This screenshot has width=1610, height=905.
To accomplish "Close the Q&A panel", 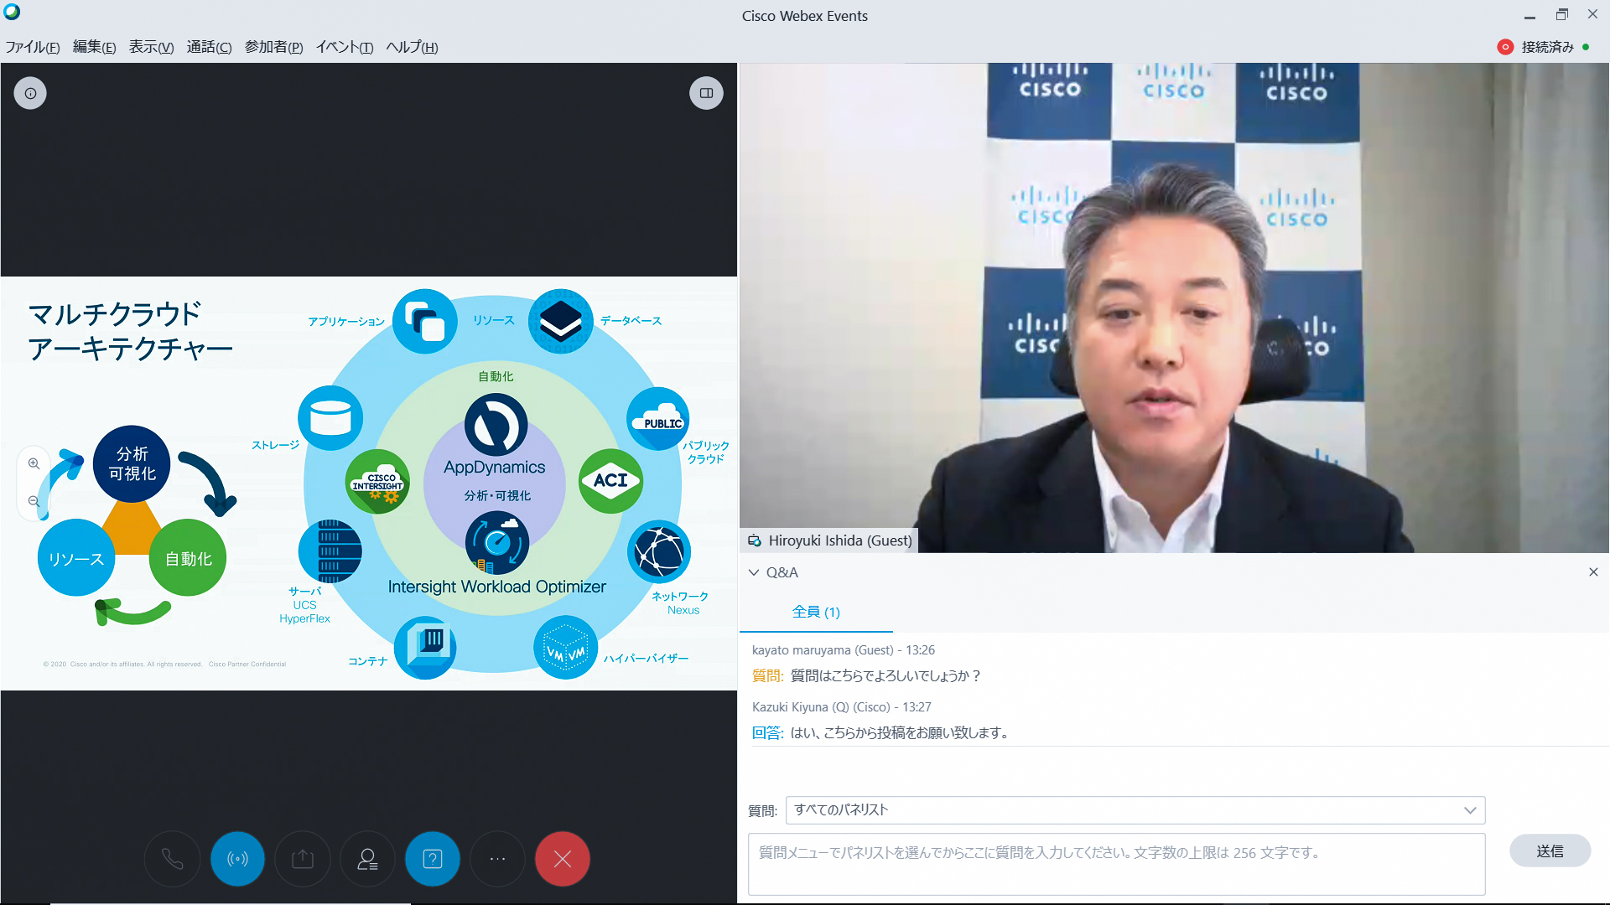I will pyautogui.click(x=1593, y=572).
